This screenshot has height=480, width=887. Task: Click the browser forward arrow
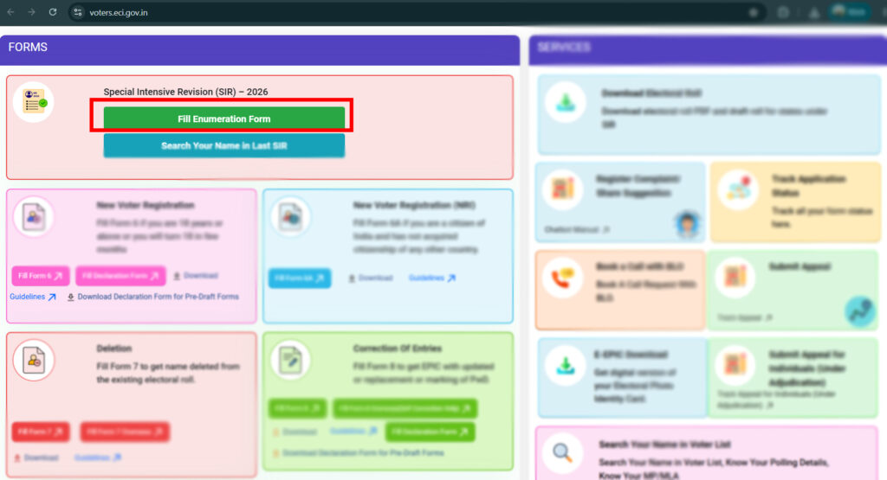[32, 12]
